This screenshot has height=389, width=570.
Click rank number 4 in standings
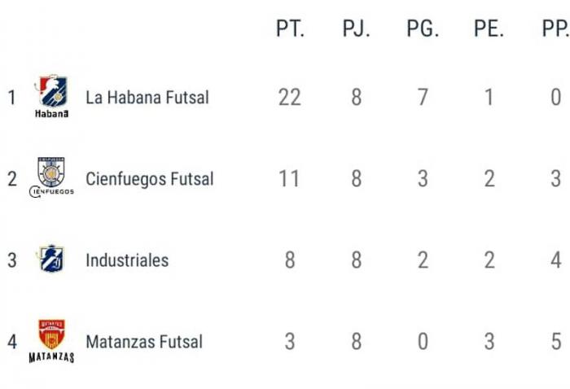12,342
